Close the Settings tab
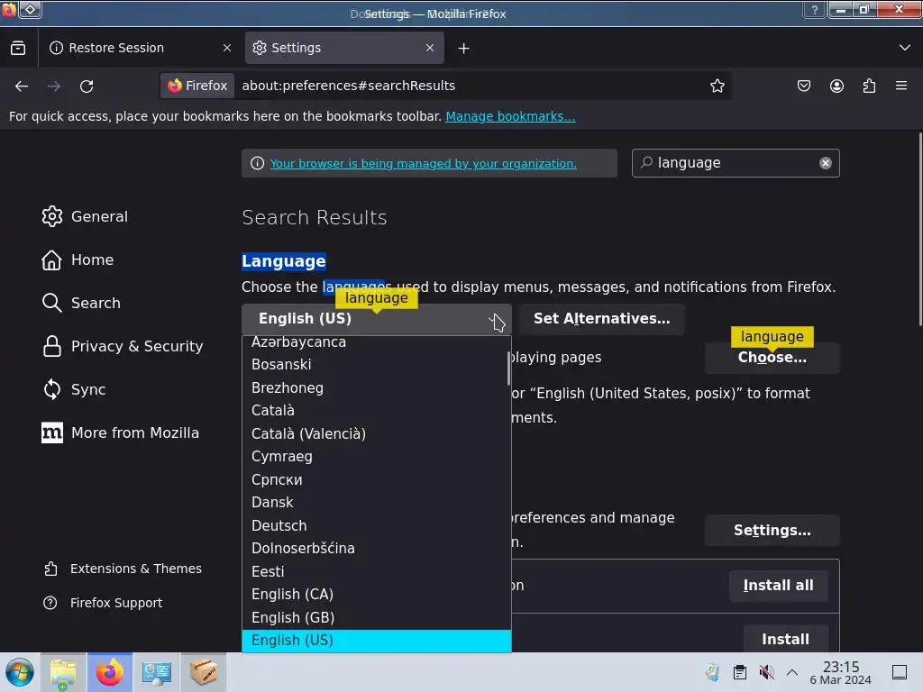The height and width of the screenshot is (692, 923). 430,49
